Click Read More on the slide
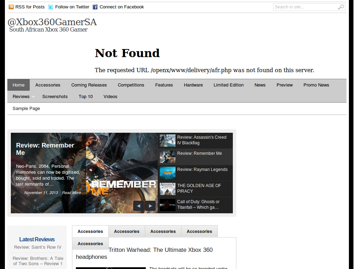This screenshot has width=358, height=269. 71,193
